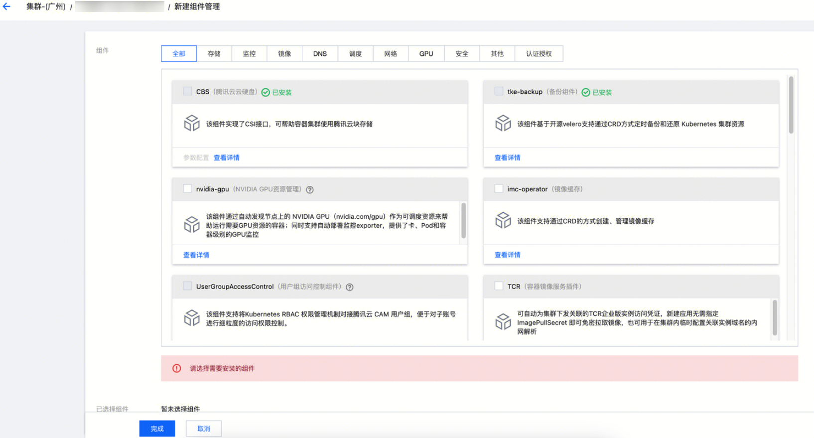Click the back arrow in breadcrumb

coord(6,6)
